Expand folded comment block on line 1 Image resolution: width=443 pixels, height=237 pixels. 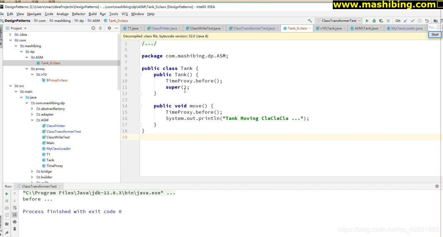pyautogui.click(x=140, y=43)
